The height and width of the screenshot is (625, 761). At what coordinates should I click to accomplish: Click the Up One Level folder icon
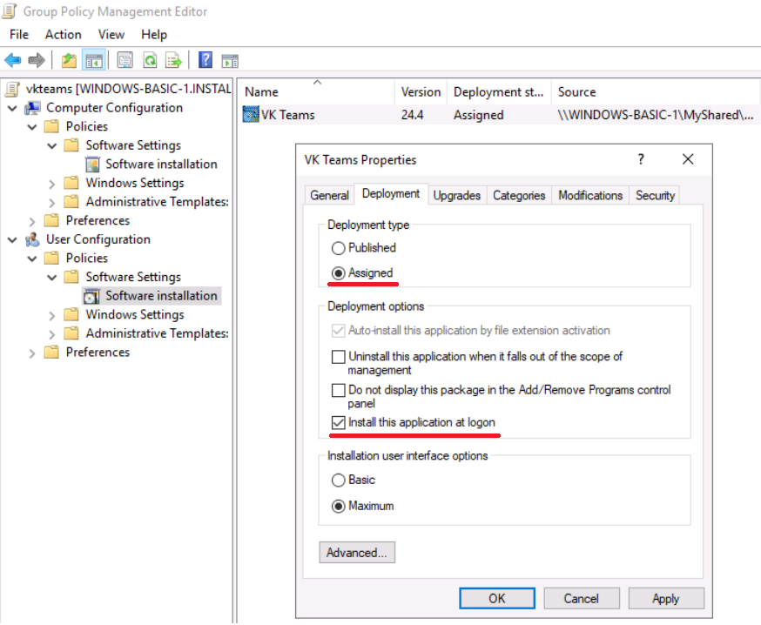coord(69,60)
